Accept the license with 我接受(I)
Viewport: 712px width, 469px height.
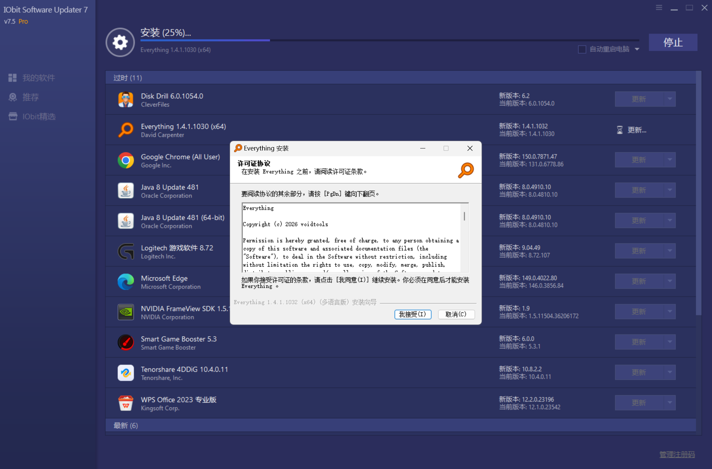pos(413,314)
